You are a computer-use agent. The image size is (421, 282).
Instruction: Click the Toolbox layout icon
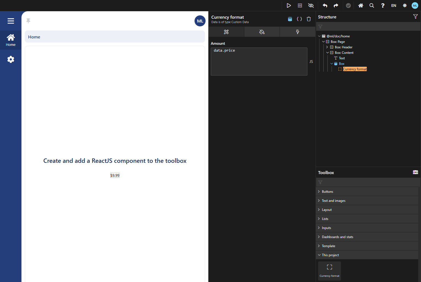415,172
